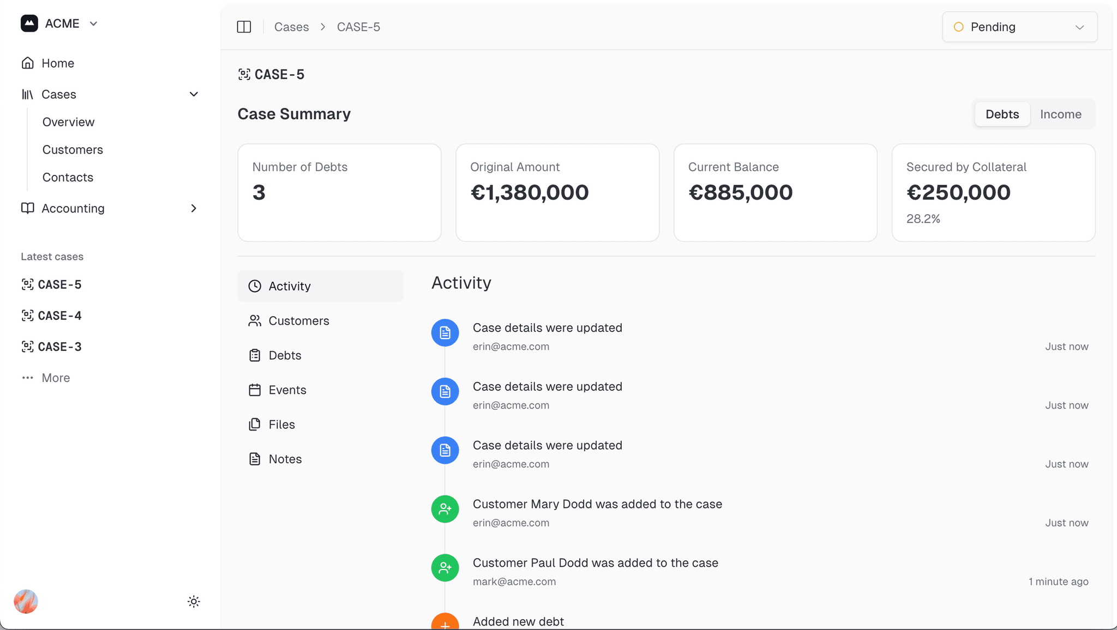Click the Current Balance €885,000 value

pyautogui.click(x=740, y=192)
